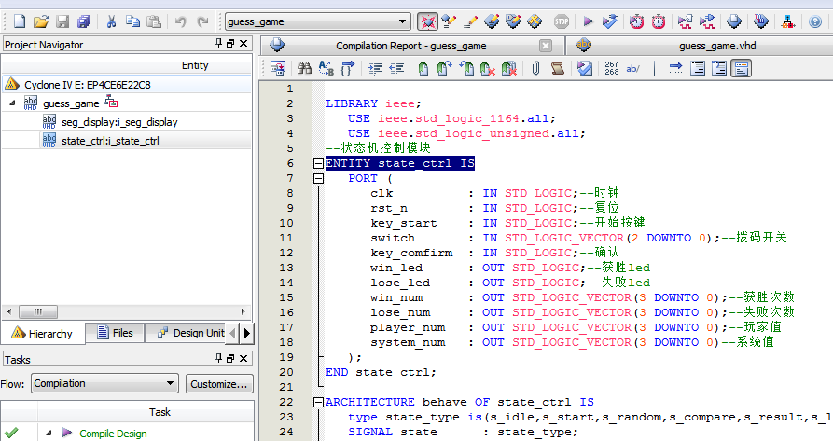
Task: Open the Help question mark icon
Action: coord(815,21)
